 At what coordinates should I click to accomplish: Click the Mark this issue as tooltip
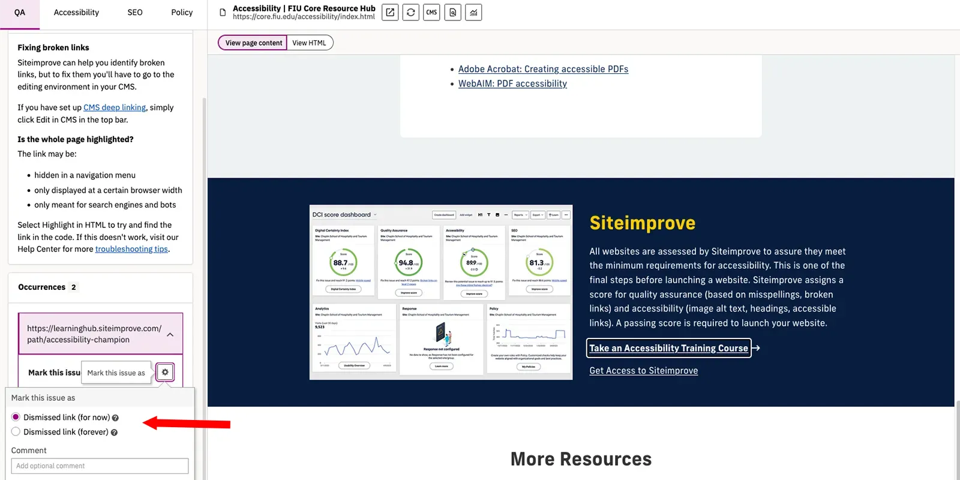point(116,373)
